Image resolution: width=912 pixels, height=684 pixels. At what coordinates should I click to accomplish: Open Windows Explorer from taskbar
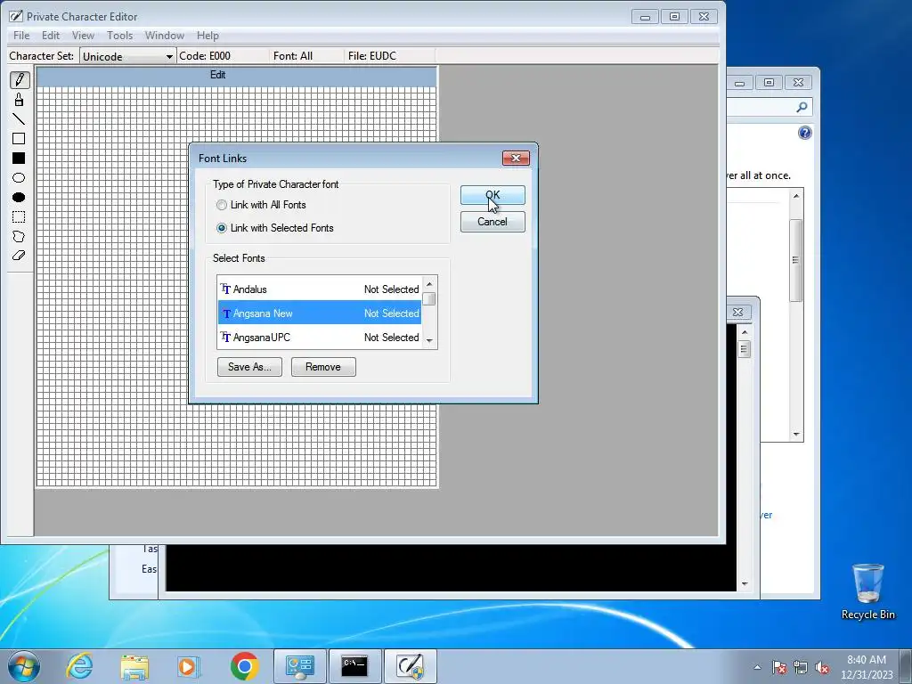tap(134, 666)
